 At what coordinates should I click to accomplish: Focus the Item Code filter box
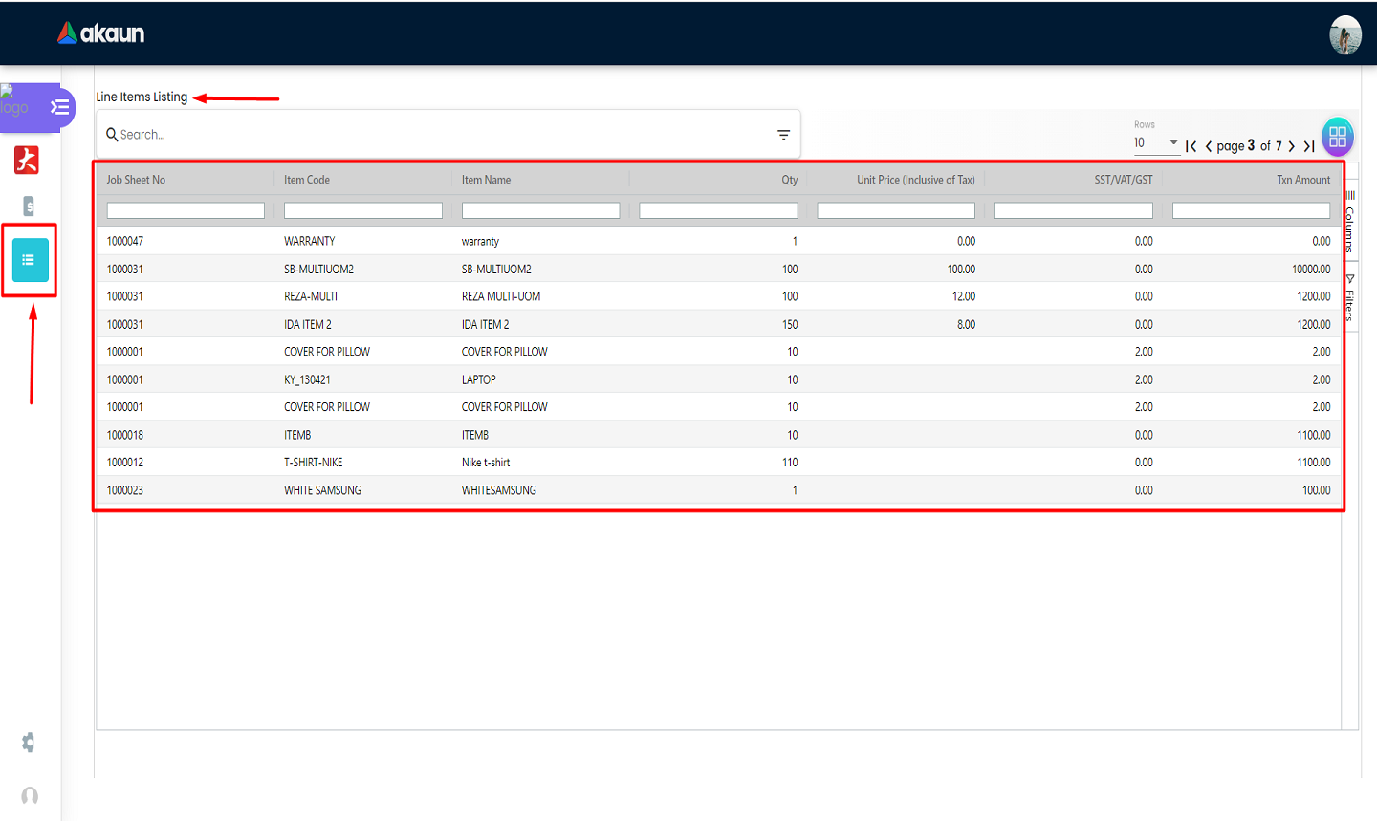point(363,210)
